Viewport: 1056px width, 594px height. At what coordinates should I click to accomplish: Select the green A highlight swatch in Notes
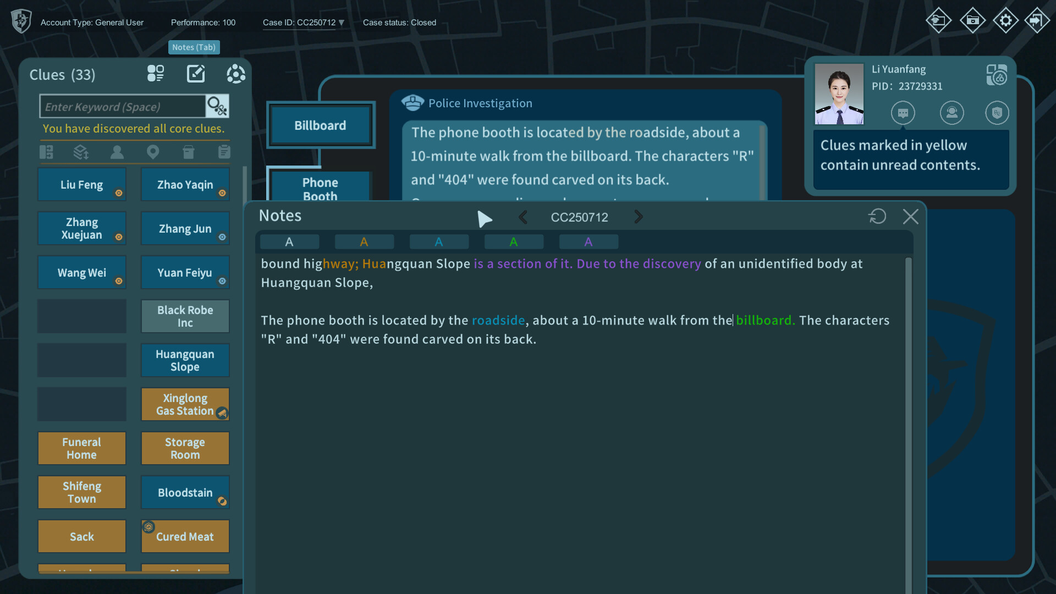[514, 241]
